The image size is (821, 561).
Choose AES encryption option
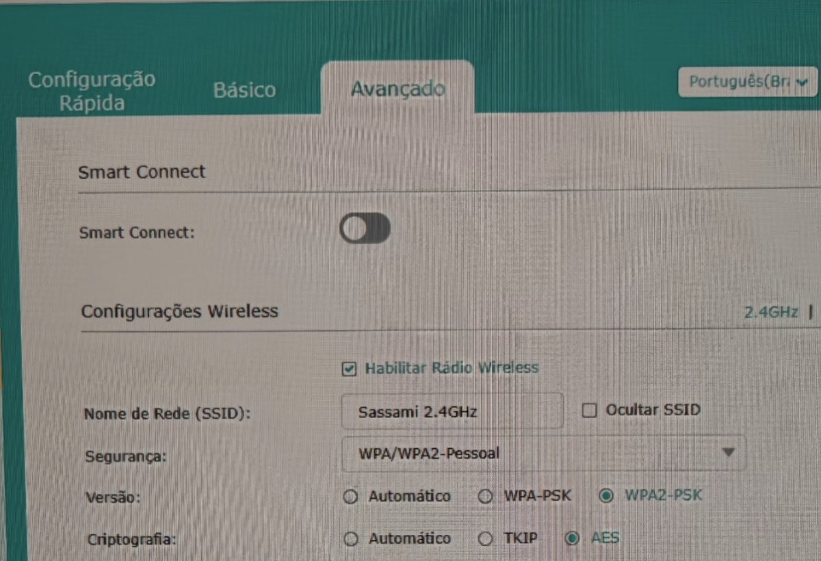[x=572, y=538]
